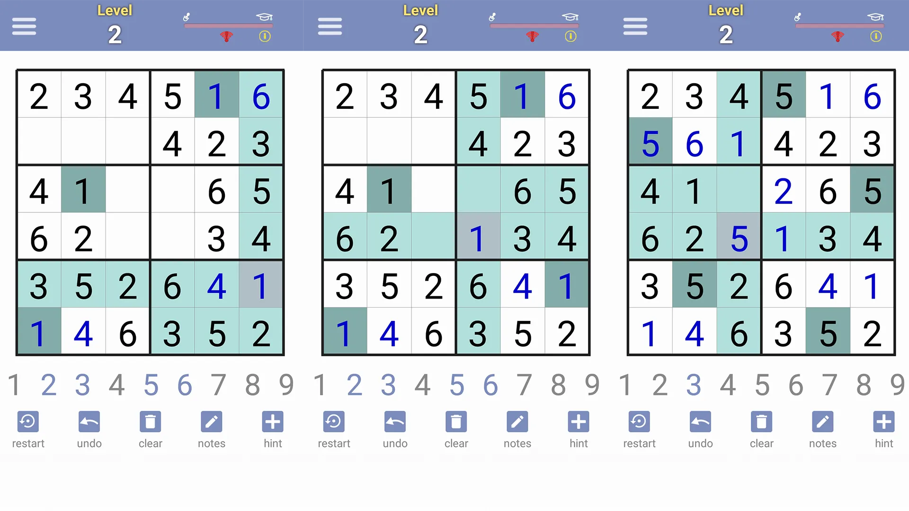909x511 pixels.
Task: Click the restart icon on left puzzle
Action: tap(27, 423)
